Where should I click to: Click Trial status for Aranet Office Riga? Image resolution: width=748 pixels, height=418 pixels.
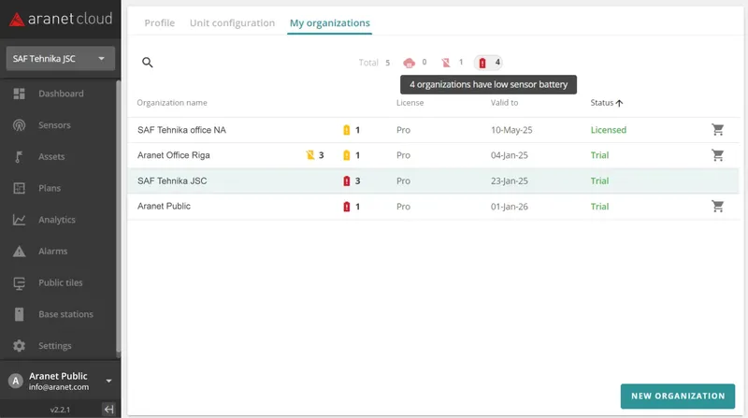click(x=599, y=155)
